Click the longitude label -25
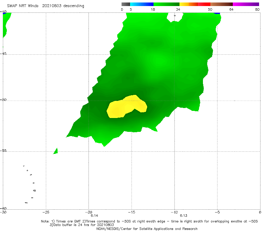Image resolution: width=263 pixels, height=231 pixels. pos(46,212)
